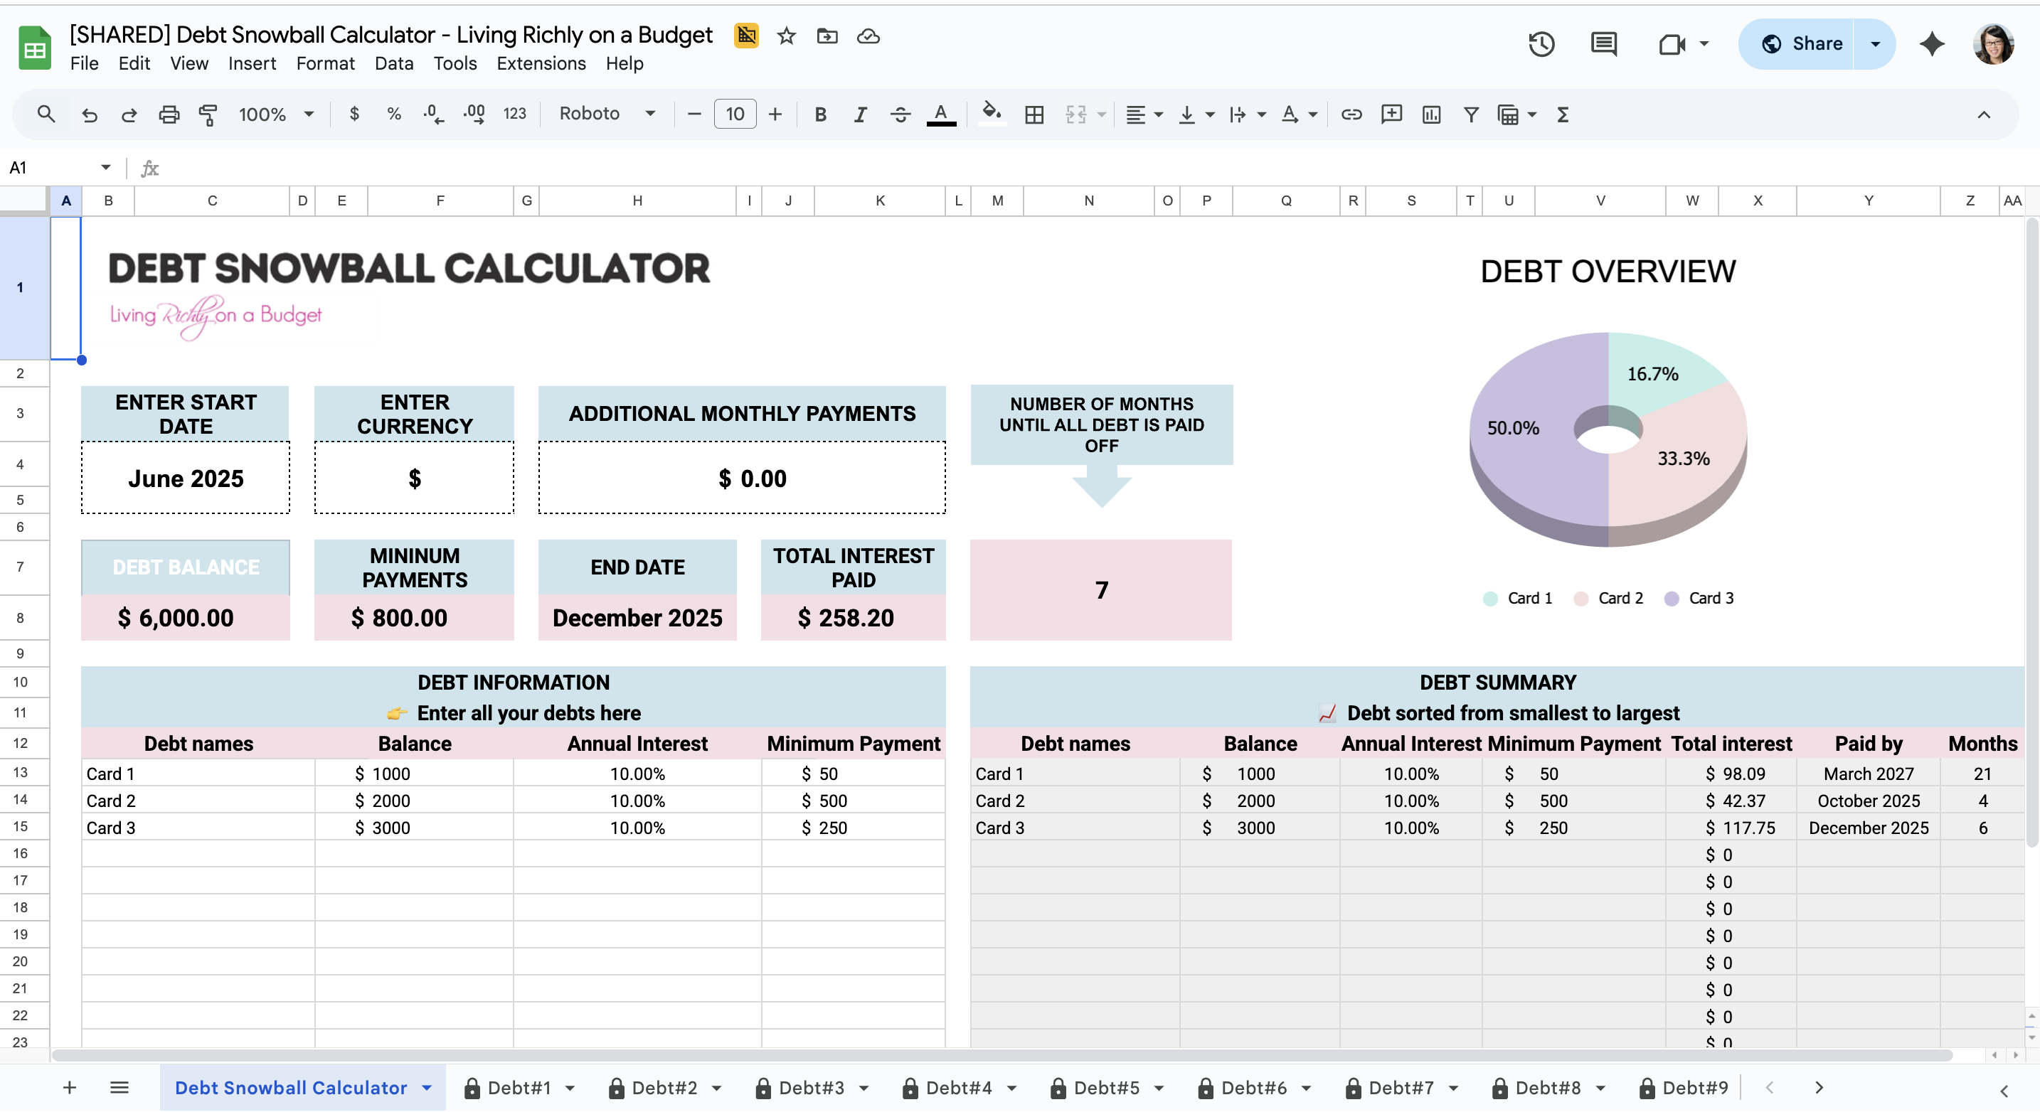Open the borders tool
The width and height of the screenshot is (2040, 1112).
click(x=1034, y=114)
